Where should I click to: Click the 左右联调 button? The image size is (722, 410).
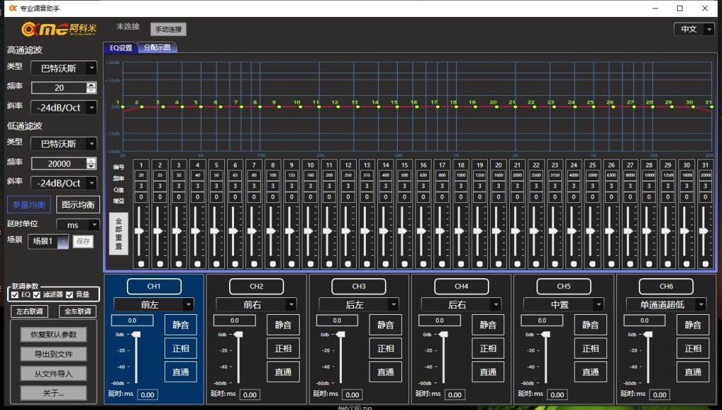[30, 311]
